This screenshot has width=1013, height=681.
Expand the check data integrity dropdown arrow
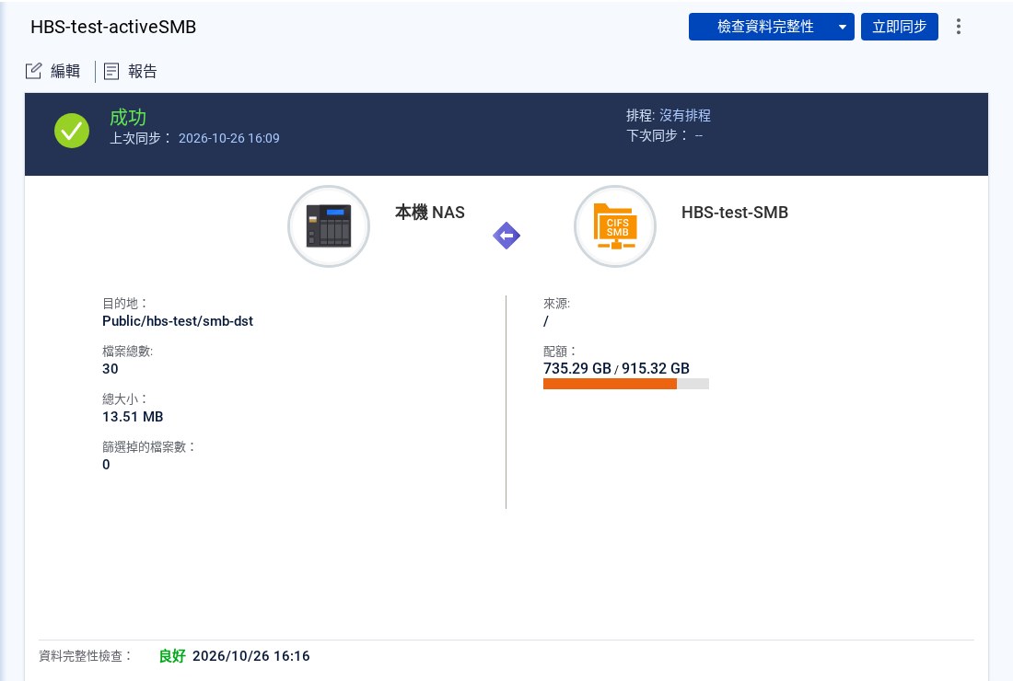coord(842,27)
